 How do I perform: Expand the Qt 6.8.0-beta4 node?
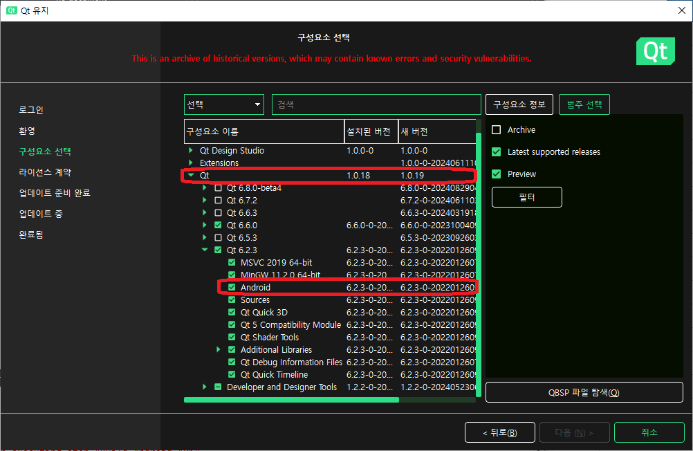click(205, 188)
